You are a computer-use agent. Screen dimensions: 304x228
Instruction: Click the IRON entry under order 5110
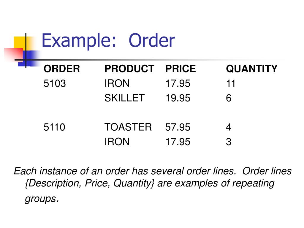[117, 142]
